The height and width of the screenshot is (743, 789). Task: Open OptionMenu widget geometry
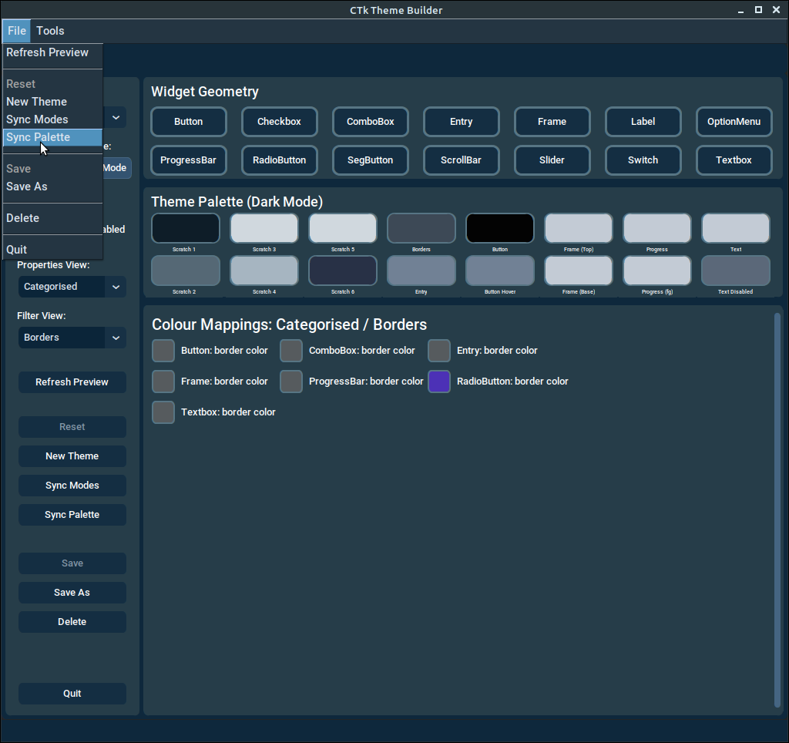(734, 121)
